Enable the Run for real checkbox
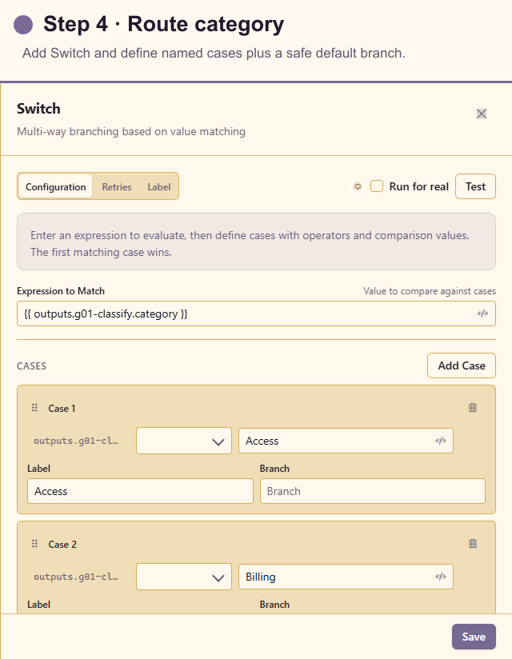The width and height of the screenshot is (512, 659). click(377, 186)
